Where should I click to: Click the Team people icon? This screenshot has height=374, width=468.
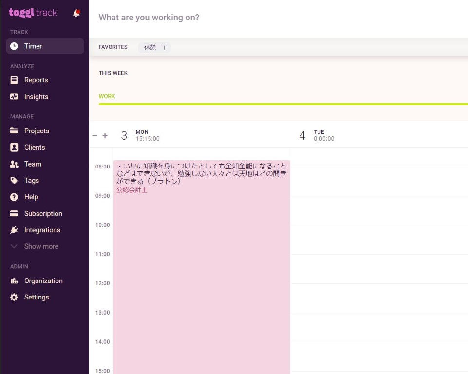pyautogui.click(x=14, y=164)
